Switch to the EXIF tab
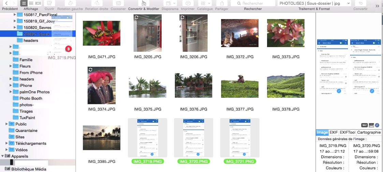This screenshot has width=383, height=172. [334, 132]
